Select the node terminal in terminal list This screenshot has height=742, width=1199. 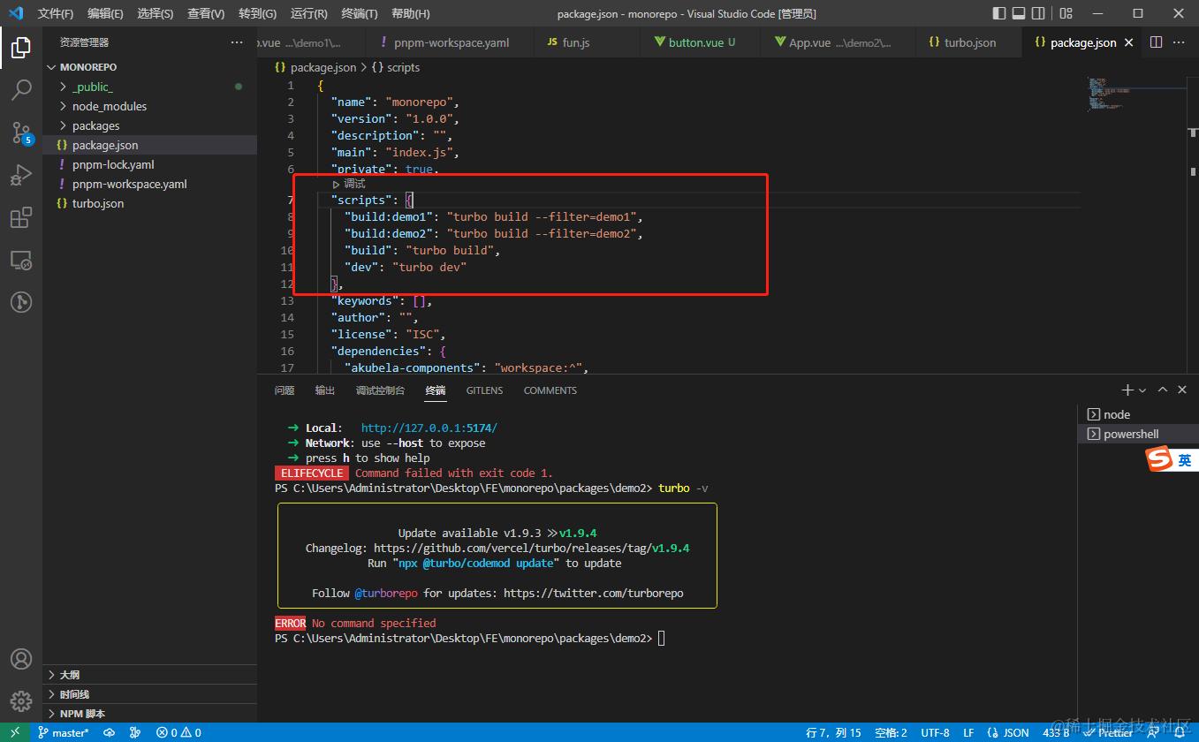pos(1117,414)
